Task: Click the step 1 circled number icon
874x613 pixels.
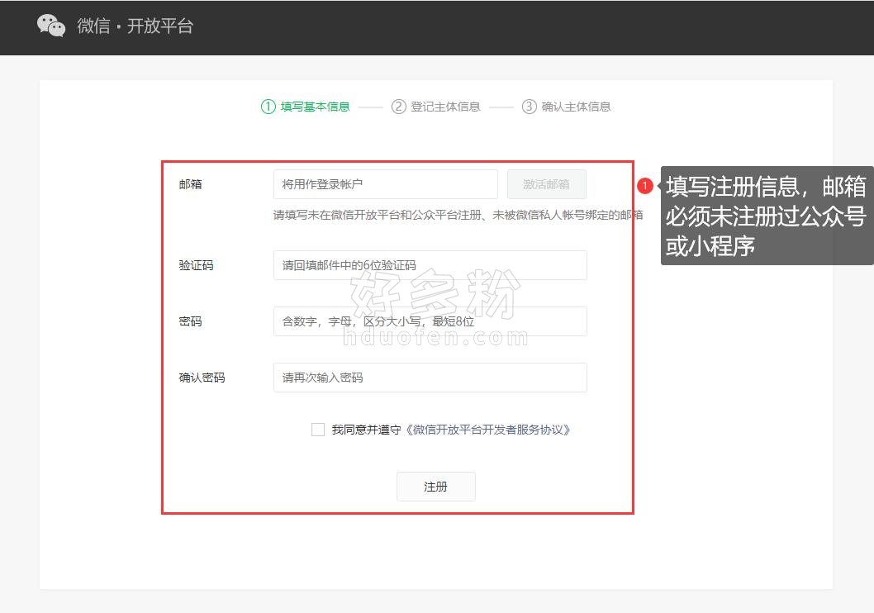Action: tap(268, 107)
